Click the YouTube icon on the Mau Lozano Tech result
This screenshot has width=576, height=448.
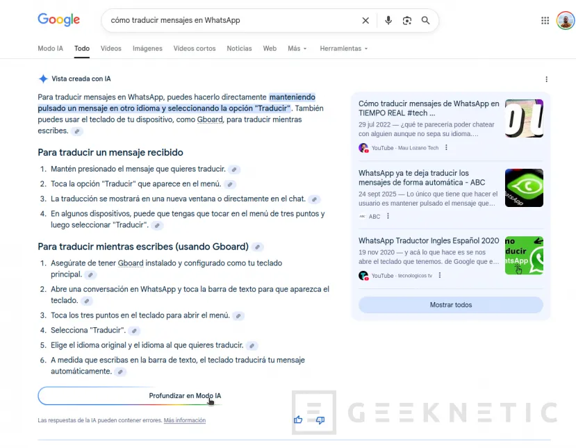click(363, 148)
